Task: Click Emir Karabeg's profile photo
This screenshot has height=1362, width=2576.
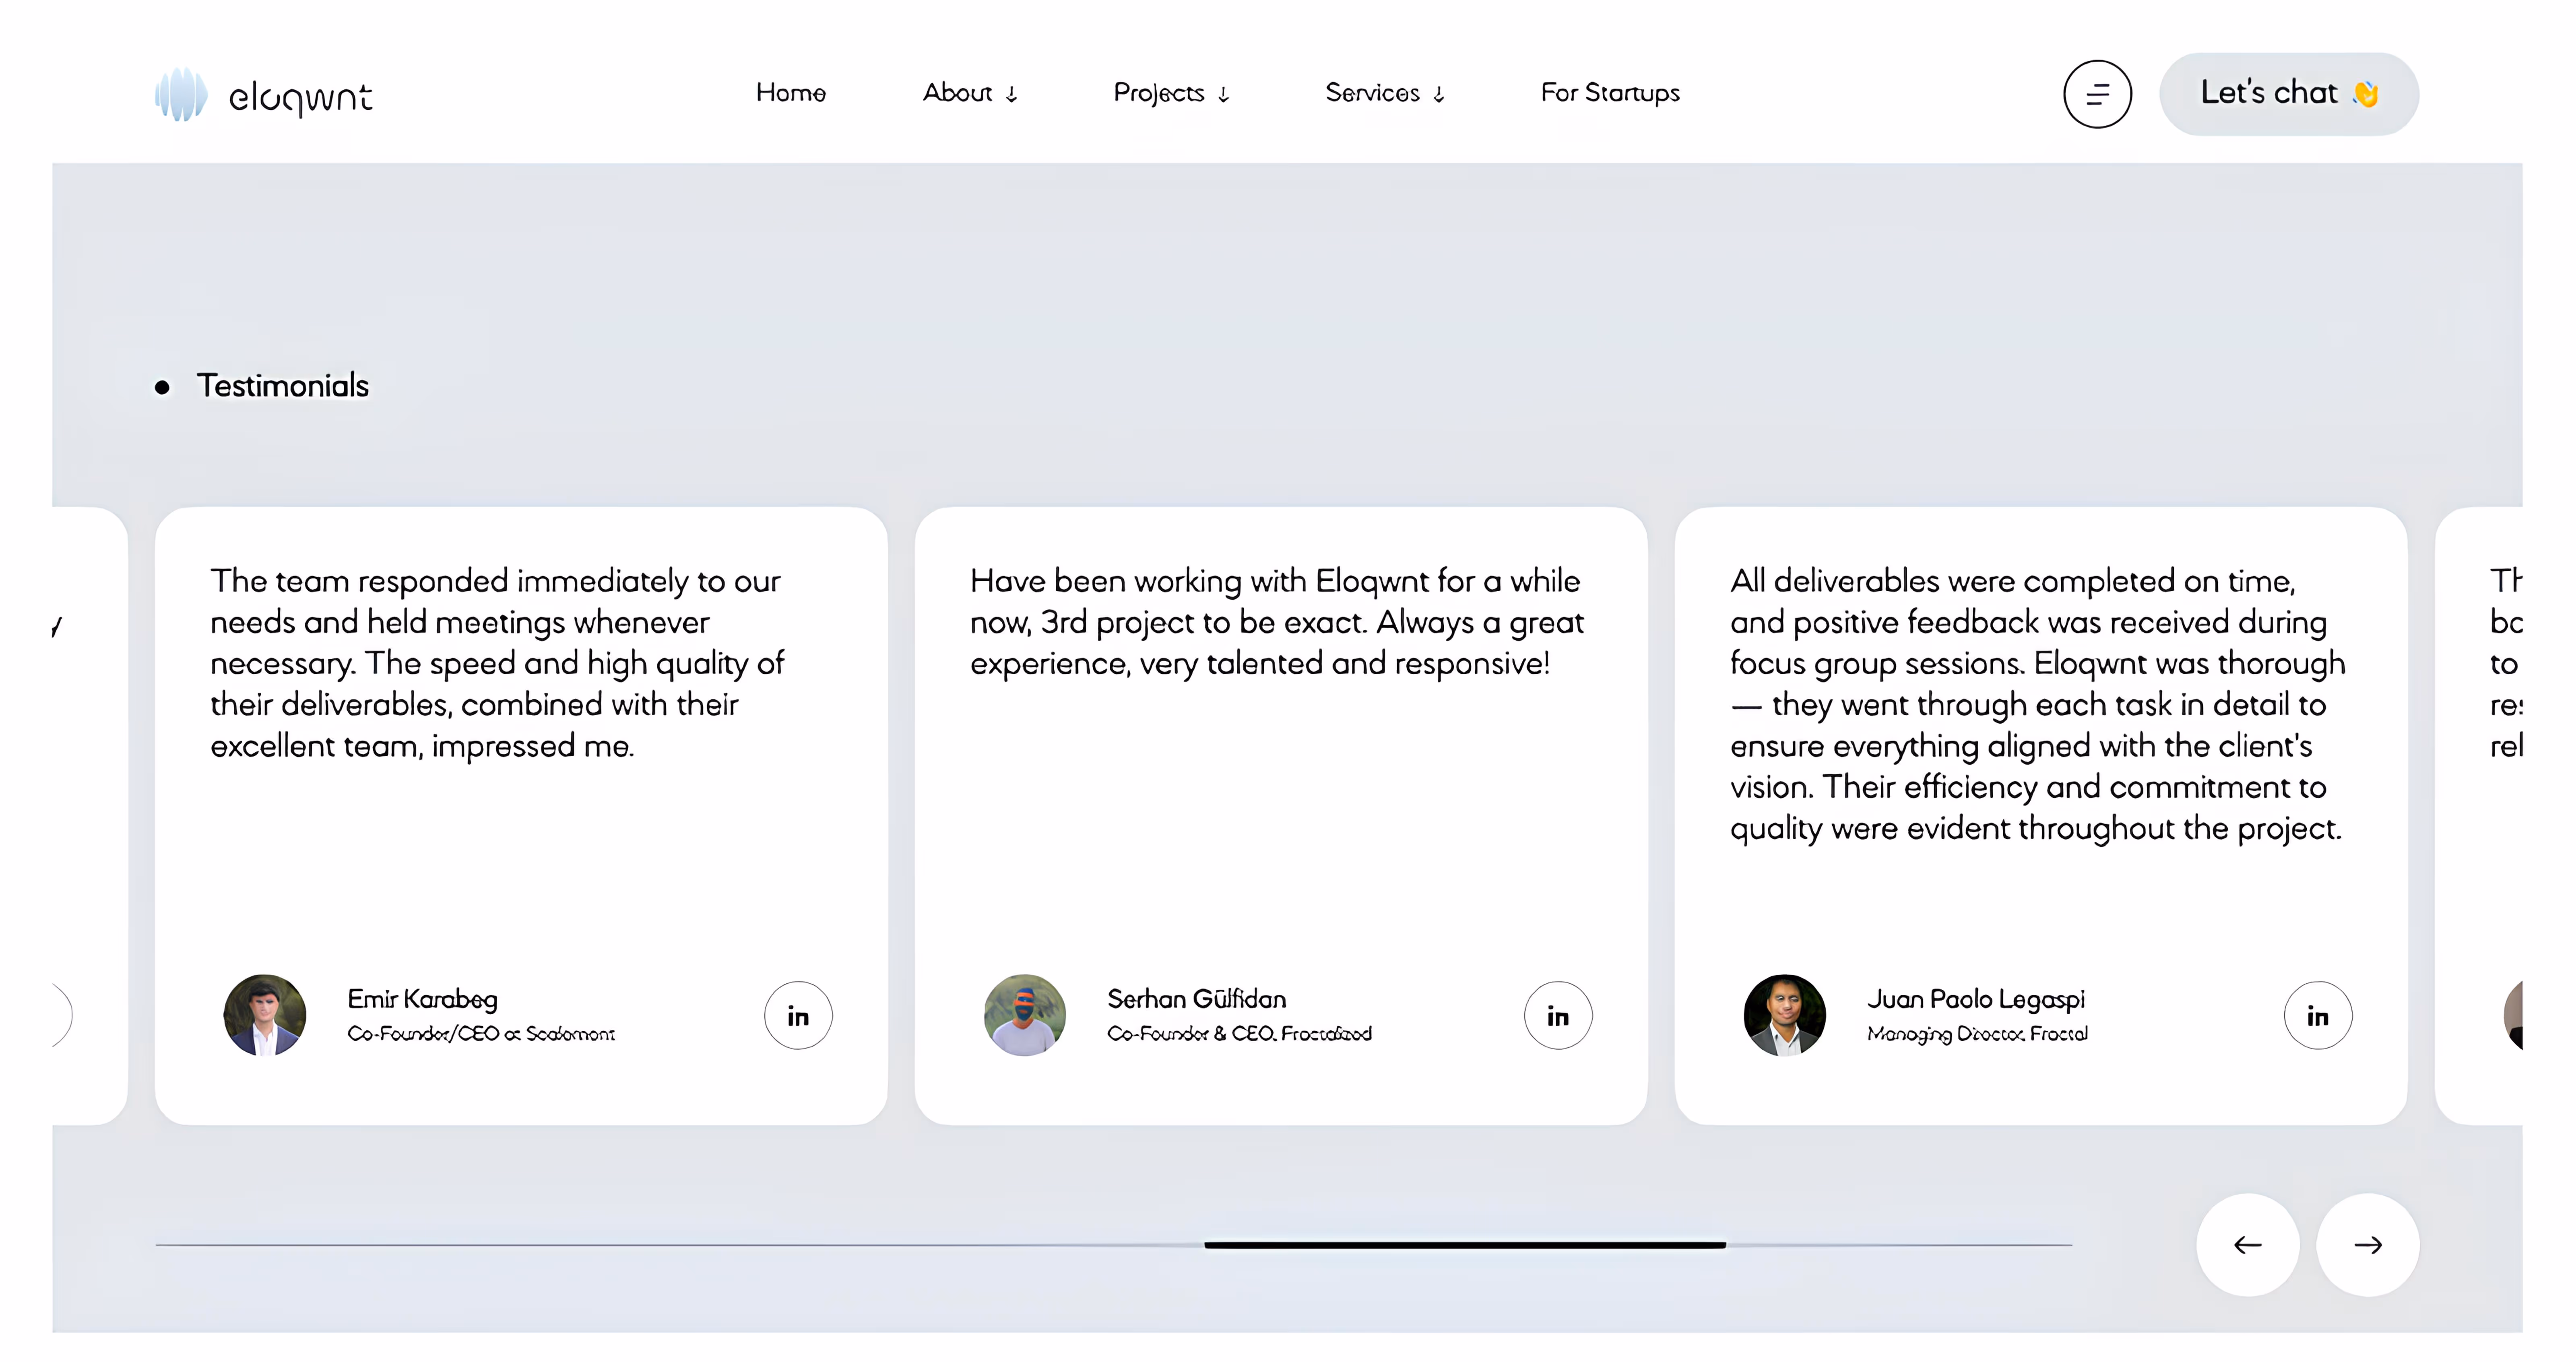Action: click(264, 1015)
